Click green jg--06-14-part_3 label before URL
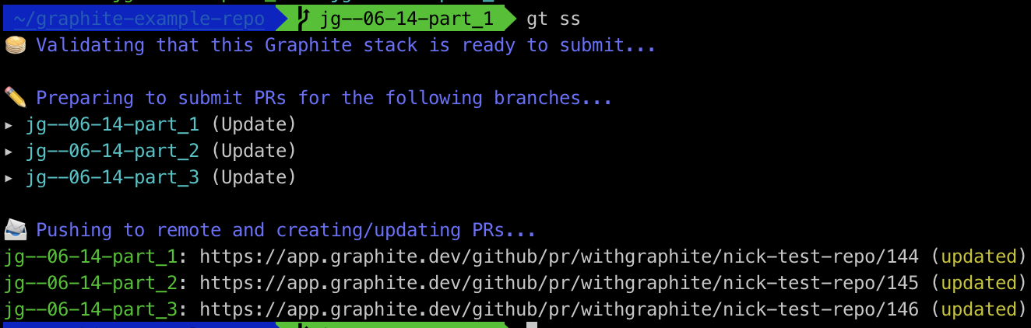1031x328 pixels. point(90,309)
